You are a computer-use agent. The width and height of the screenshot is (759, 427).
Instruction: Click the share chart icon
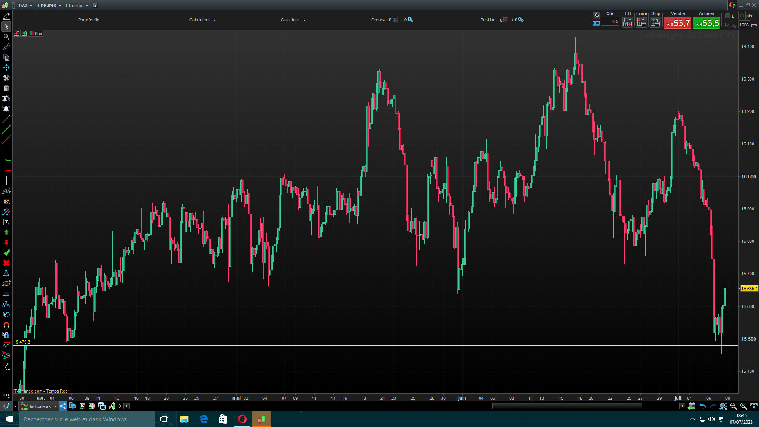[x=63, y=406]
